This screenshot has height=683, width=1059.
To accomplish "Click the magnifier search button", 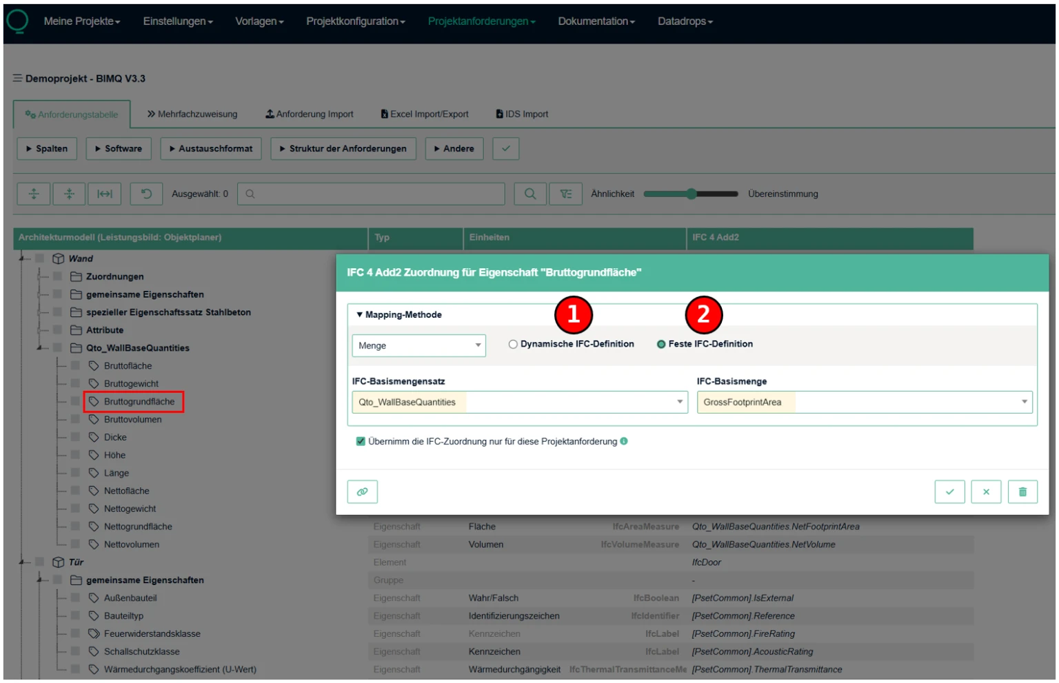I will click(529, 194).
